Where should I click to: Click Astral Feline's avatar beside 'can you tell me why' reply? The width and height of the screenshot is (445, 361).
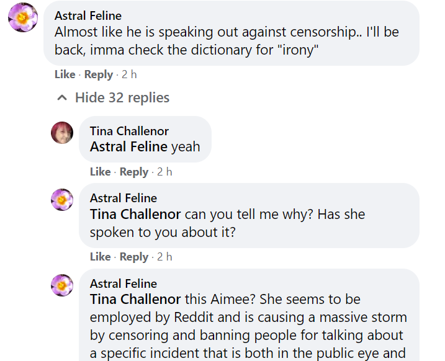tap(62, 200)
